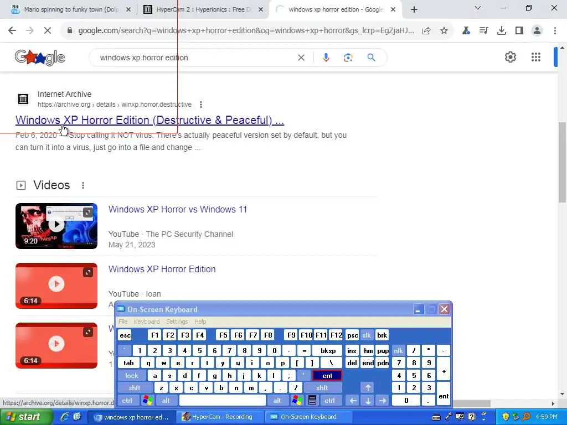
Task: Open Settings menu in On-Screen Keyboard
Action: point(177,322)
